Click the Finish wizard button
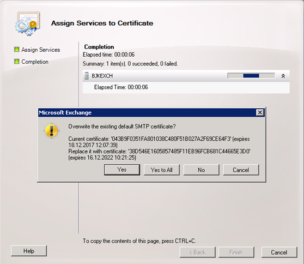This screenshot has width=304, height=264. click(x=236, y=252)
